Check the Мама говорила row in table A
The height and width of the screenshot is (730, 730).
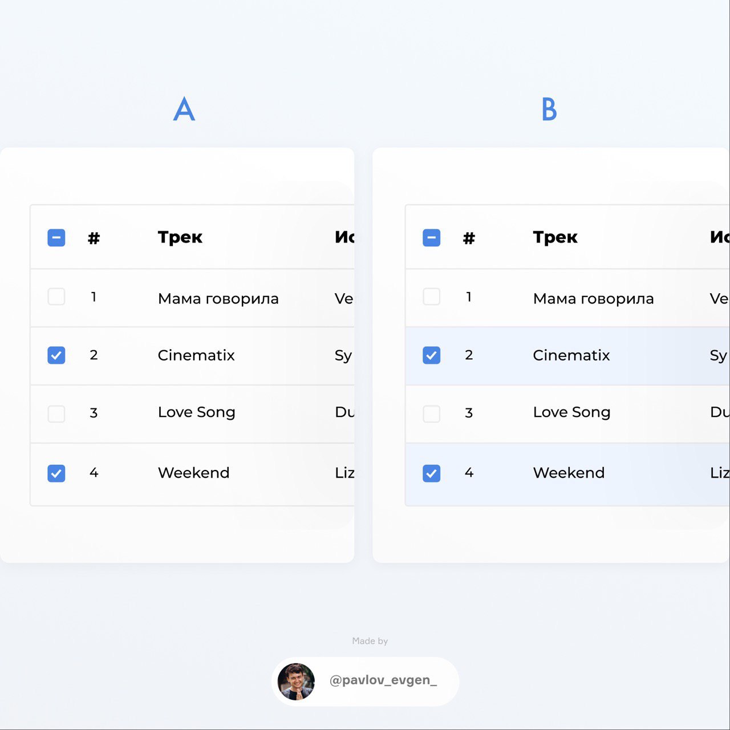pyautogui.click(x=56, y=297)
